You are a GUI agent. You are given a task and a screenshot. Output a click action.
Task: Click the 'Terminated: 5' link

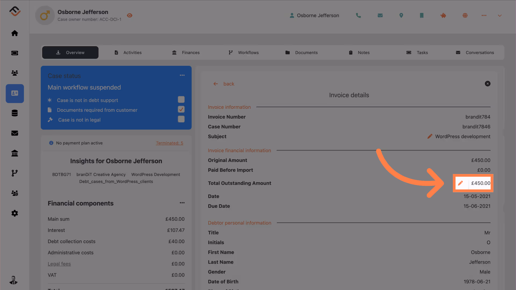point(169,143)
